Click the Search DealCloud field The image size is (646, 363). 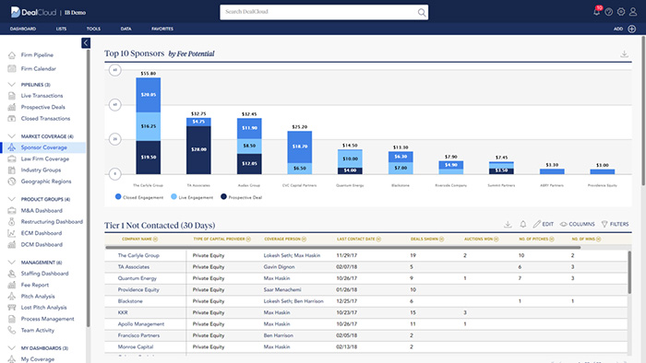[x=324, y=12]
